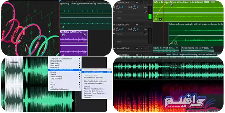The height and width of the screenshot is (113, 225).
Task: Toggle input monitor on Sound FX 03
Action: pos(150,3)
